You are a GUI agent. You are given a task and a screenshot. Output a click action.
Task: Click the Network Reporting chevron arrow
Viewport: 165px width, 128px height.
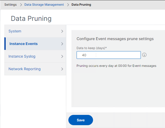62,69
